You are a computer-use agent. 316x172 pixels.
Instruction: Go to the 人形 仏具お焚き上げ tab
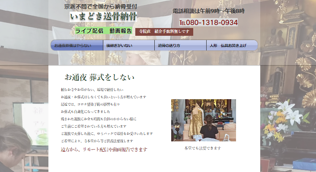point(232,45)
